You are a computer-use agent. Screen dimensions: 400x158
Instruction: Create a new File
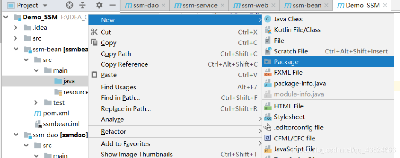328,41
